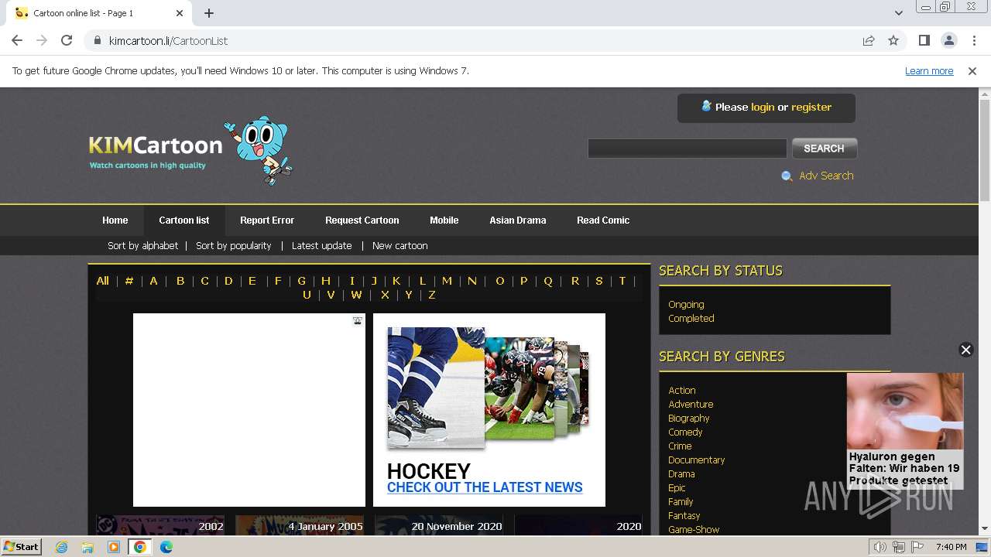
Task: Open the 20 November 2020 cartoon thumbnail
Action: click(x=439, y=525)
